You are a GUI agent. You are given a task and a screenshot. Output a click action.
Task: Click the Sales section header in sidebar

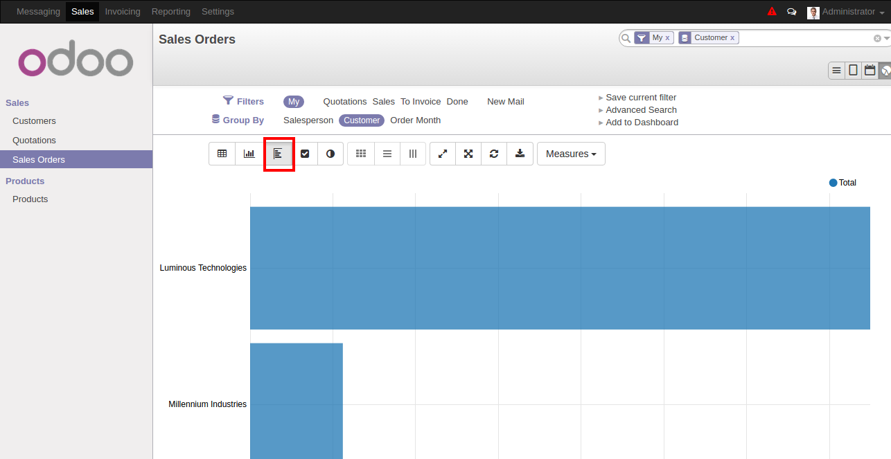pyautogui.click(x=17, y=103)
